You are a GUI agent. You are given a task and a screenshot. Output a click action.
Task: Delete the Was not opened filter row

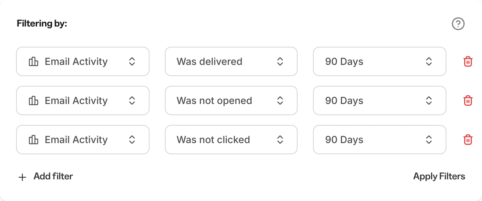tap(468, 100)
